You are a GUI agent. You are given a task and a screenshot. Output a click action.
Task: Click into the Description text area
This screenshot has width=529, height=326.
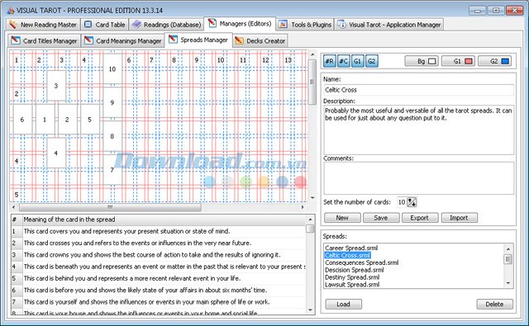(419, 130)
